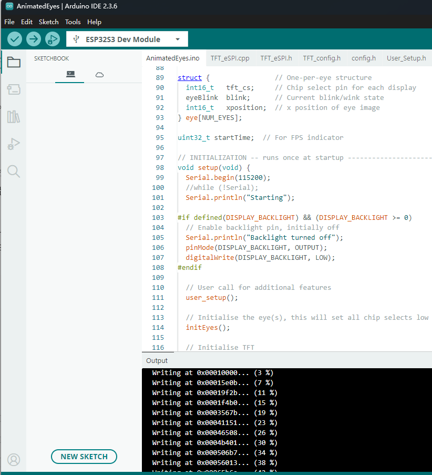The height and width of the screenshot is (475, 432).
Task: Open the Search magnifier in sidebar
Action: pyautogui.click(x=14, y=171)
